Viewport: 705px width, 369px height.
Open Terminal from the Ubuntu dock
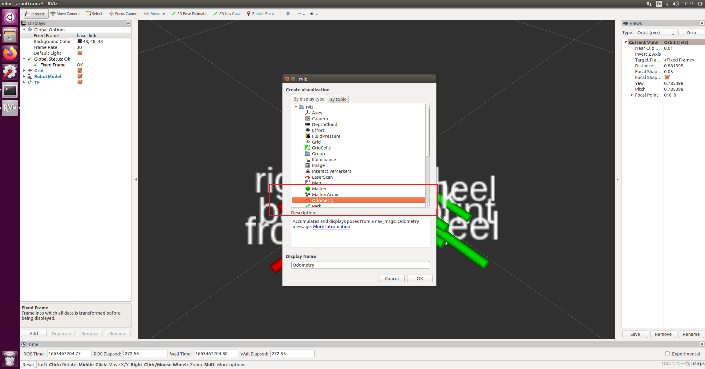[10, 90]
